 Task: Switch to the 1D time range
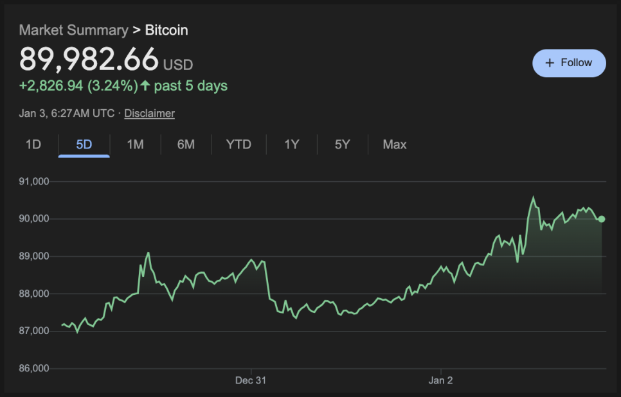33,145
